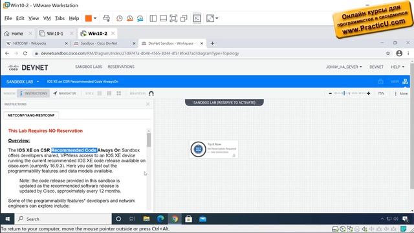Open the Chrome three-dot menu
414x233 pixels.
[408, 53]
